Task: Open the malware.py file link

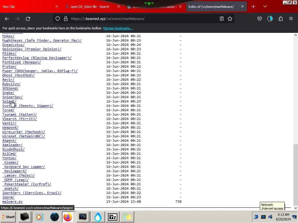Action: coord(12,202)
